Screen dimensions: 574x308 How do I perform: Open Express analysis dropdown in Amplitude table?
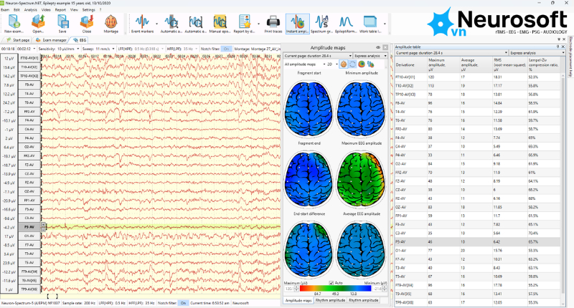tap(537, 53)
